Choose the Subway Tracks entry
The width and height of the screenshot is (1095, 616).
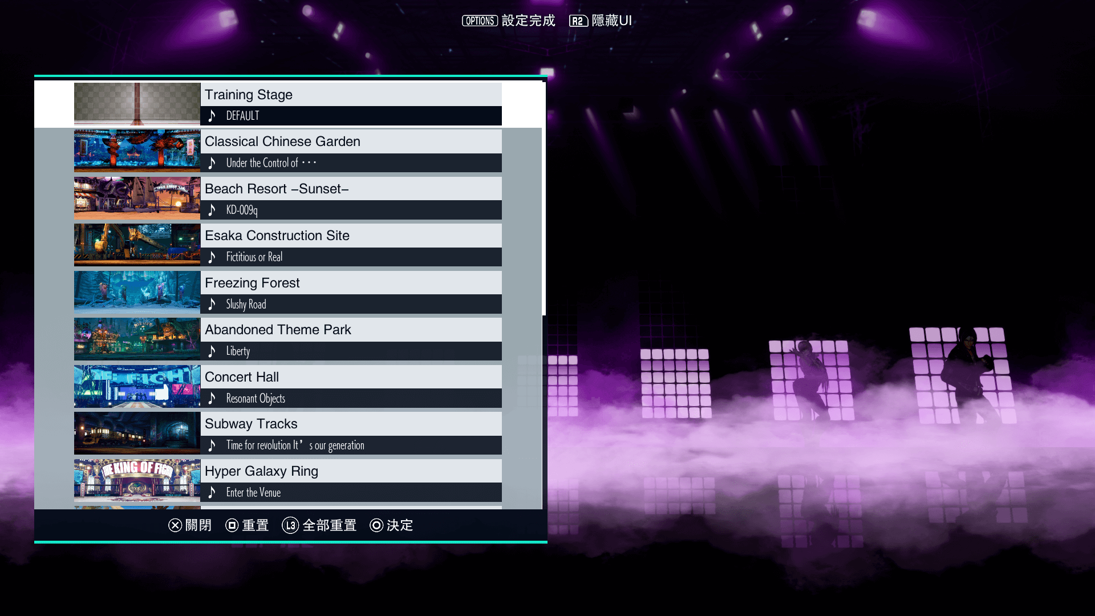[288, 433]
